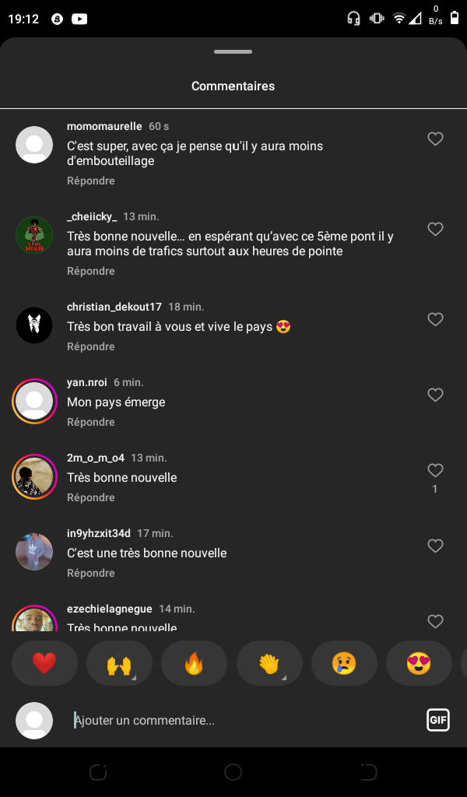The image size is (467, 797).
Task: Tap the clapping hands emoji reaction
Action: 269,663
